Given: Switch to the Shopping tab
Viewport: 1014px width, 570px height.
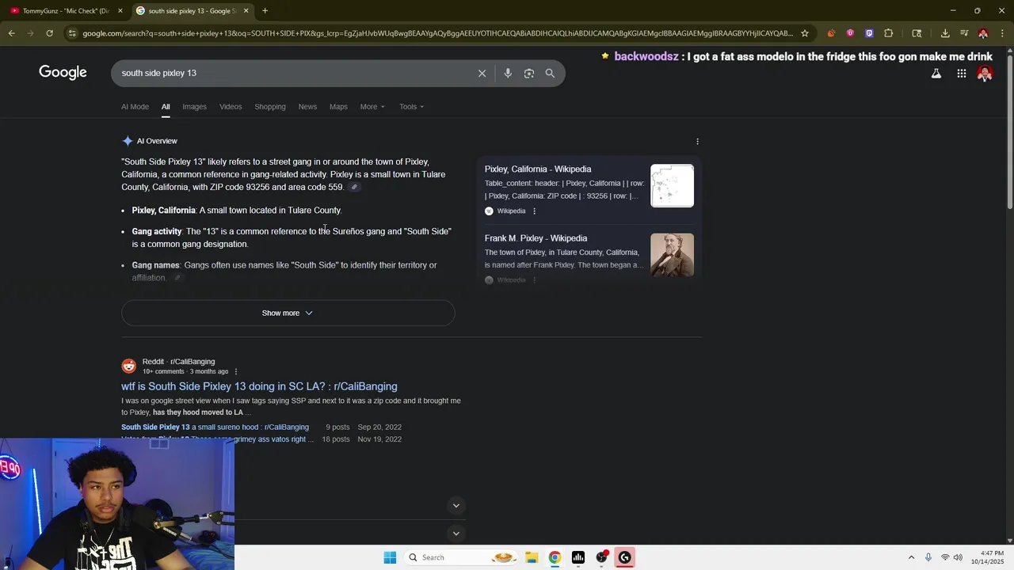Looking at the screenshot, I should [270, 107].
